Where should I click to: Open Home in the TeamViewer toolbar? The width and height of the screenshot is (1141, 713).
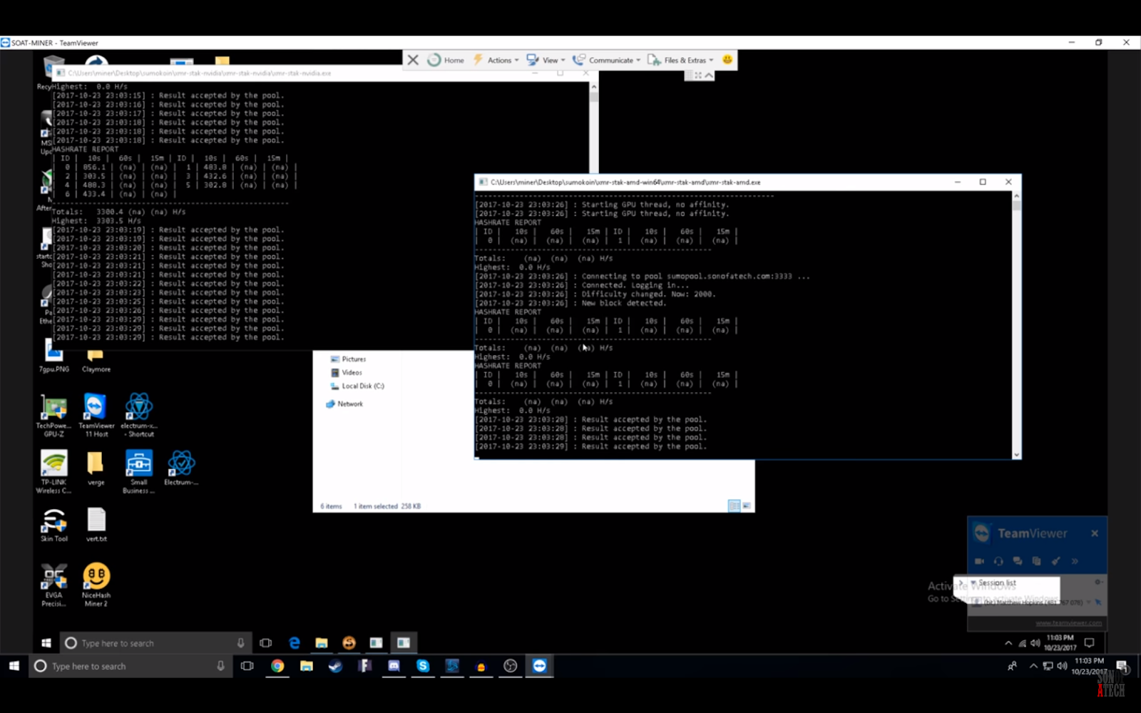pos(446,60)
